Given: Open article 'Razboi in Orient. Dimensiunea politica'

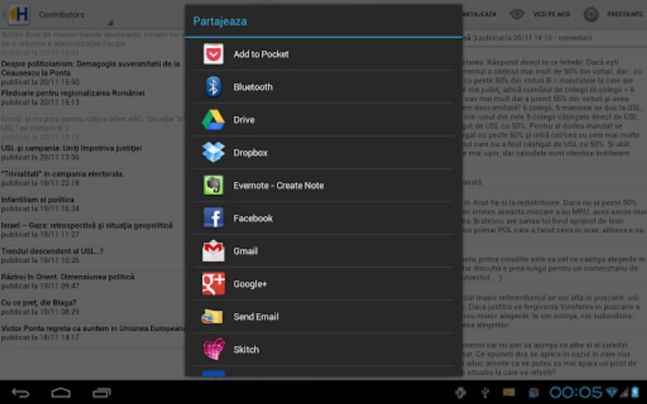Looking at the screenshot, I should (x=92, y=281).
